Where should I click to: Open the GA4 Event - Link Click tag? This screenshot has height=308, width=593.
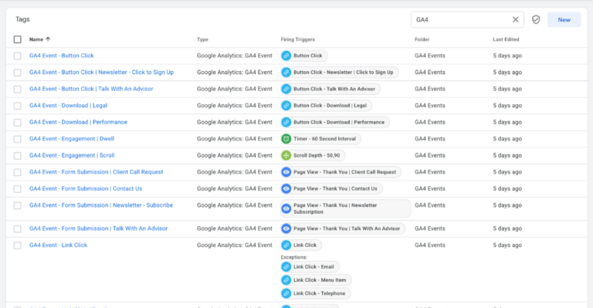pos(58,245)
